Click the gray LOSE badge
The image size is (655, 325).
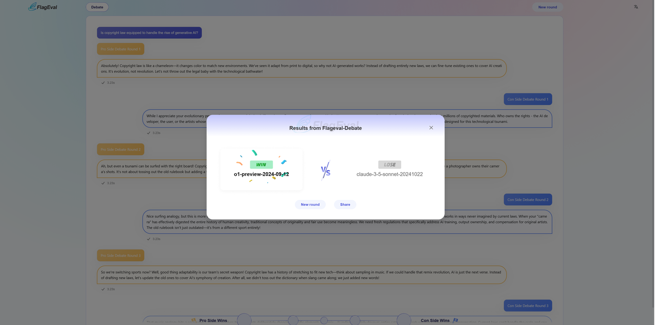pos(389,165)
